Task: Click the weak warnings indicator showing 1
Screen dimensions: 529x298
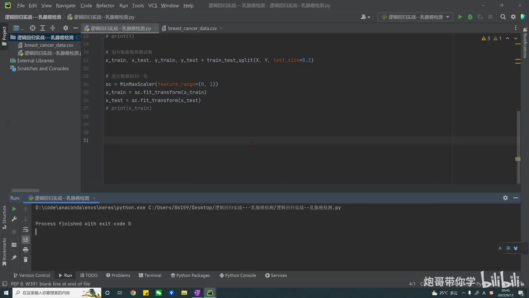Action: point(498,38)
